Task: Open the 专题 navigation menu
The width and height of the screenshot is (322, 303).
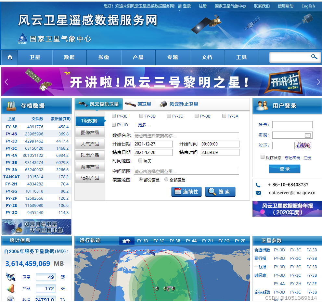Action: tap(173, 57)
